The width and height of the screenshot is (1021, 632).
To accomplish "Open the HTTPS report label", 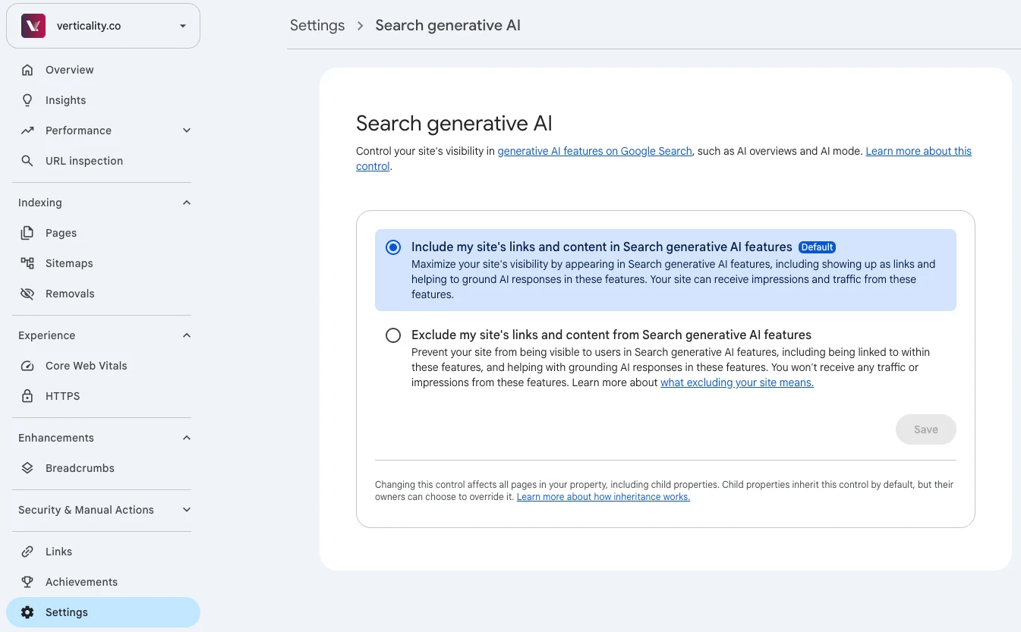I will point(62,396).
